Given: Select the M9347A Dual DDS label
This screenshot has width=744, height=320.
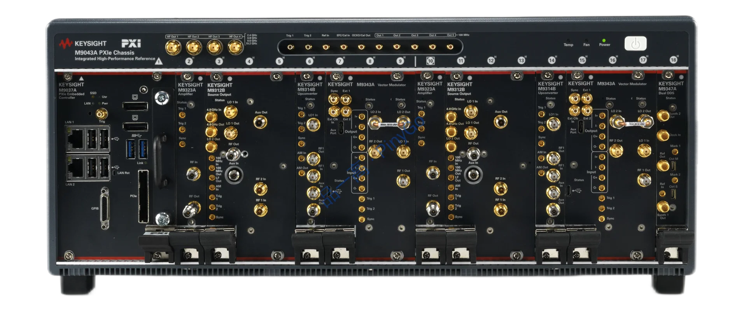Looking at the screenshot, I should point(667,91).
